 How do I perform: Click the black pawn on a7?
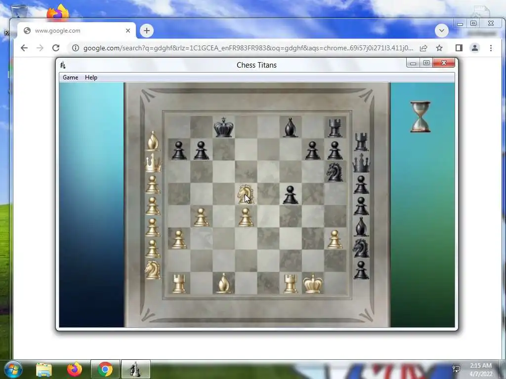[x=179, y=151]
